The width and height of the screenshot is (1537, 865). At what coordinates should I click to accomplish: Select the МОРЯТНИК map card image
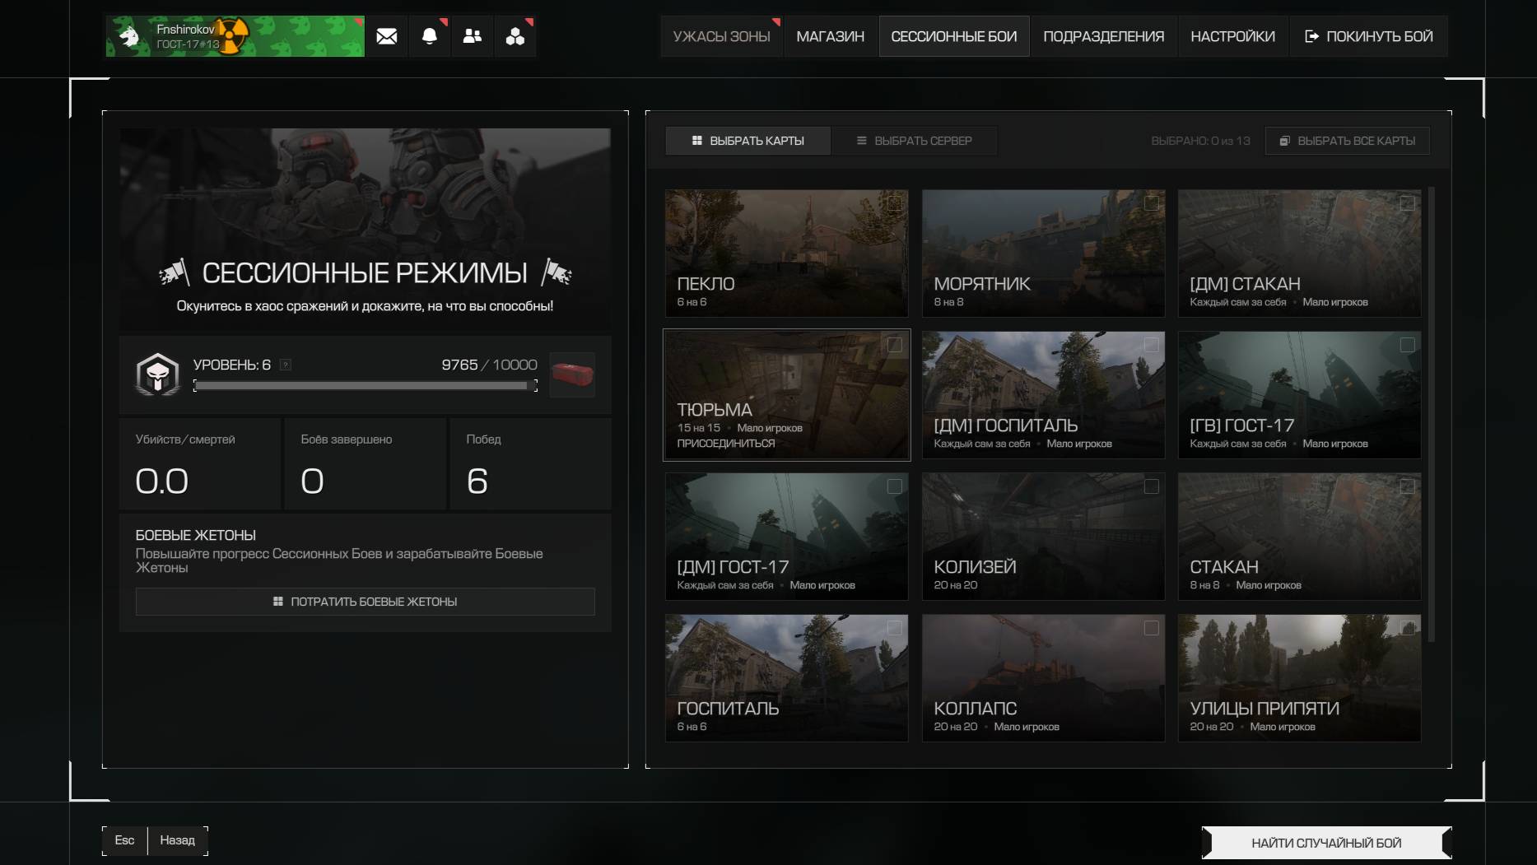tap(1043, 253)
